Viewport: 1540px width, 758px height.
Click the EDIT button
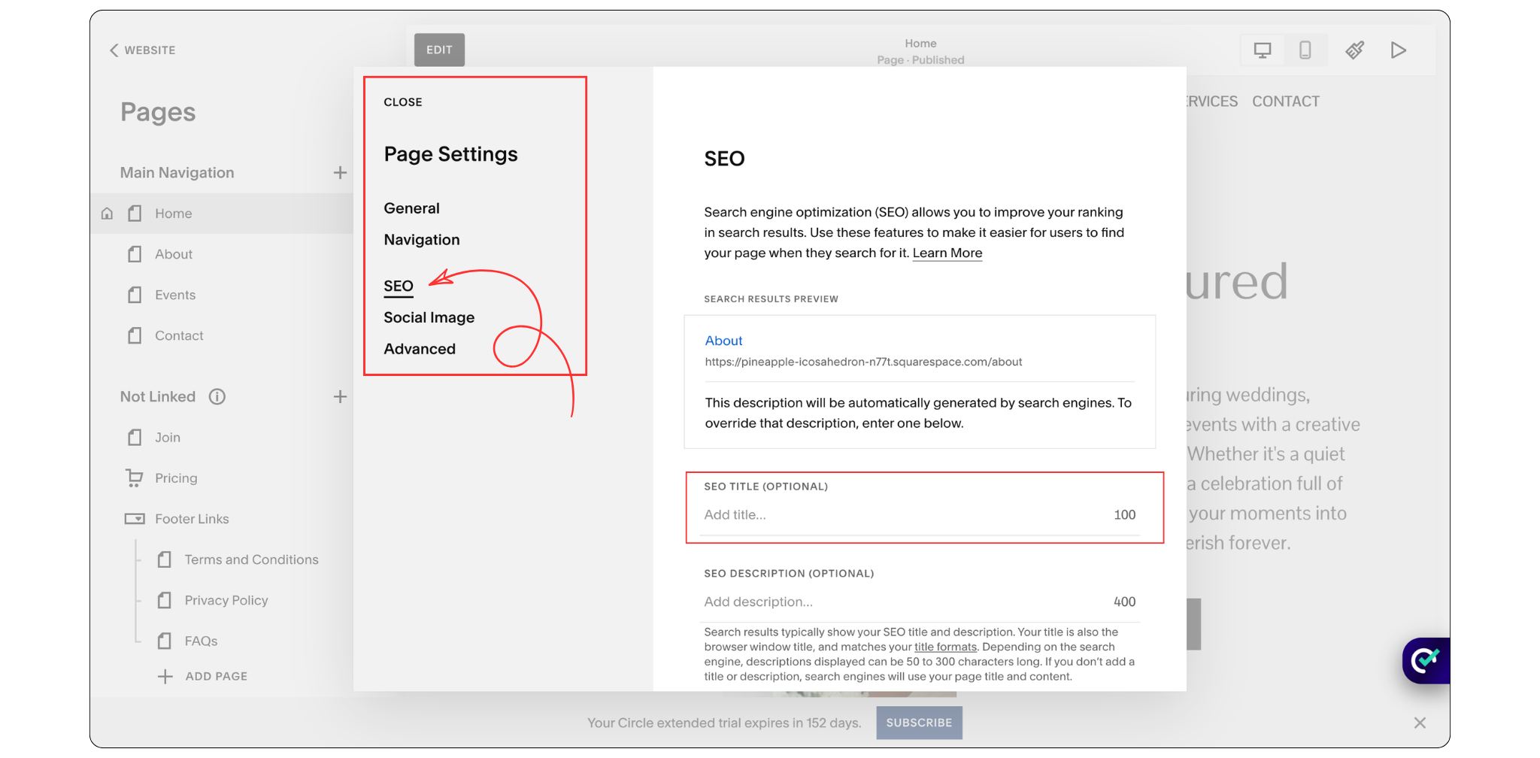[439, 50]
